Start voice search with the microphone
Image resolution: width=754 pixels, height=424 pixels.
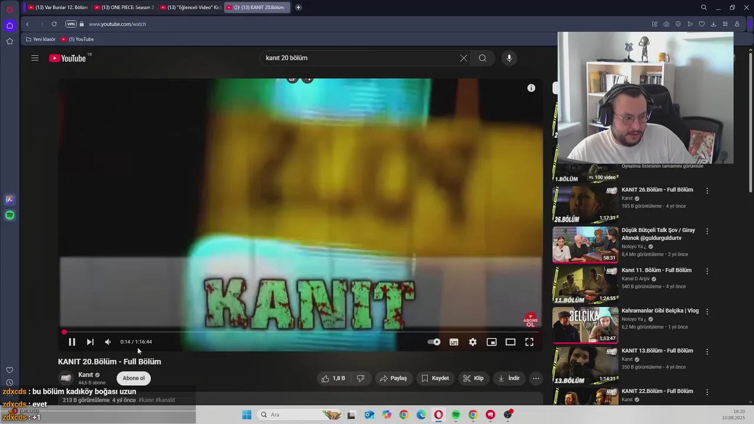tap(510, 58)
